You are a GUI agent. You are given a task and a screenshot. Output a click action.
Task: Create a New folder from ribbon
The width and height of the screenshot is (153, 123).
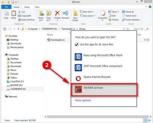[x=76, y=16]
